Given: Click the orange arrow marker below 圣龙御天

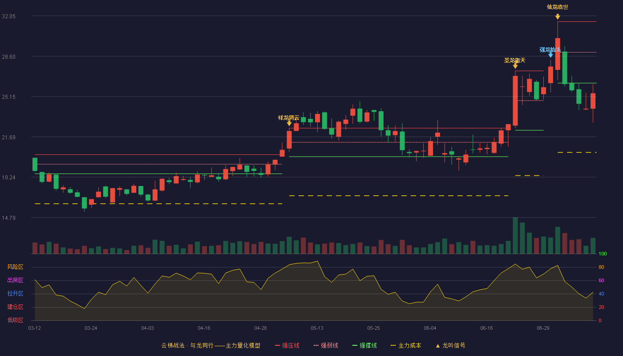Looking at the screenshot, I should click(515, 66).
